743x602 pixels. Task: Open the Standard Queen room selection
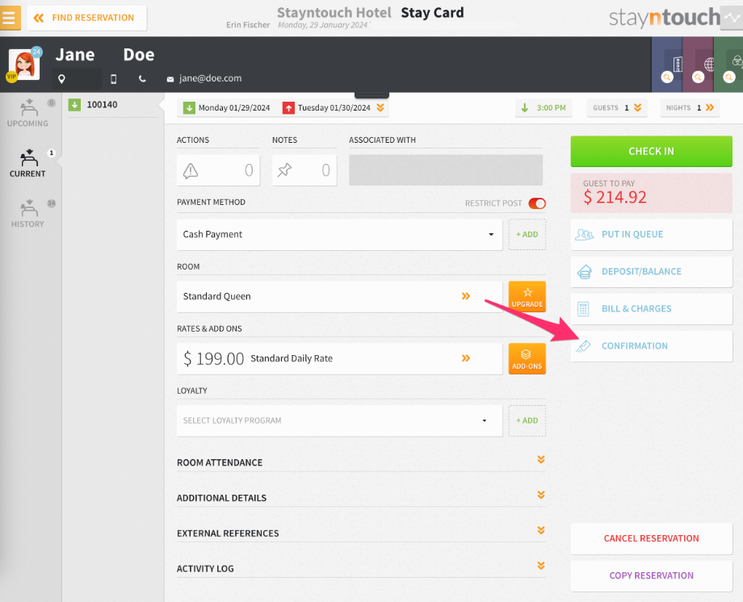[x=339, y=296]
